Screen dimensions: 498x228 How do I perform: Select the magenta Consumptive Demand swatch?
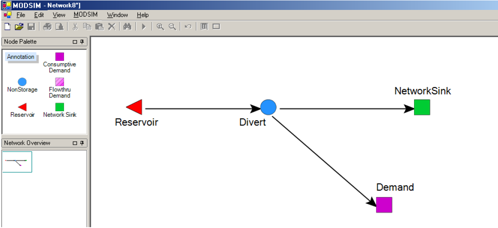pos(60,56)
